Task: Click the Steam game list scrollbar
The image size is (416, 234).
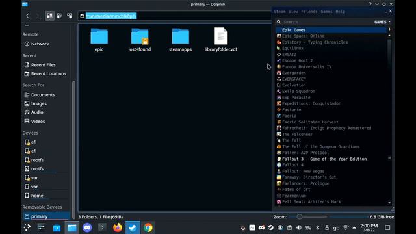Action: [389, 119]
